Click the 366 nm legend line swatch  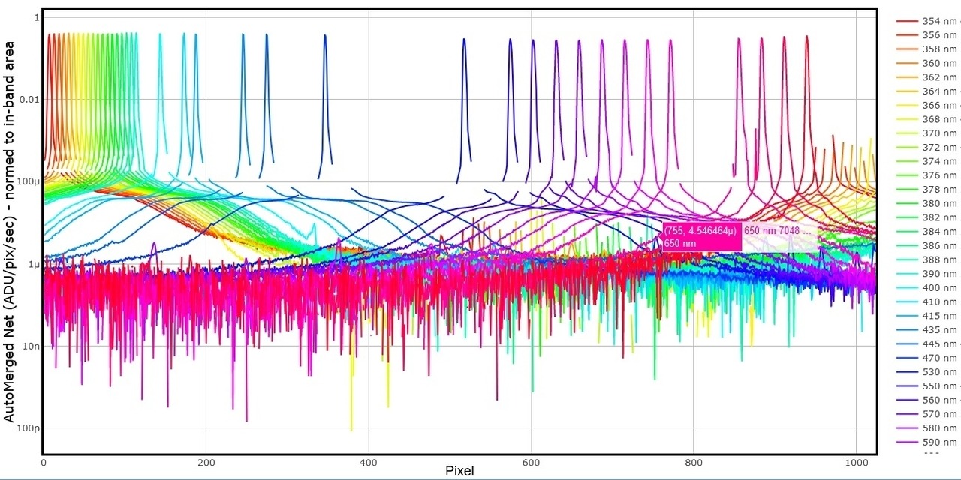click(x=907, y=106)
